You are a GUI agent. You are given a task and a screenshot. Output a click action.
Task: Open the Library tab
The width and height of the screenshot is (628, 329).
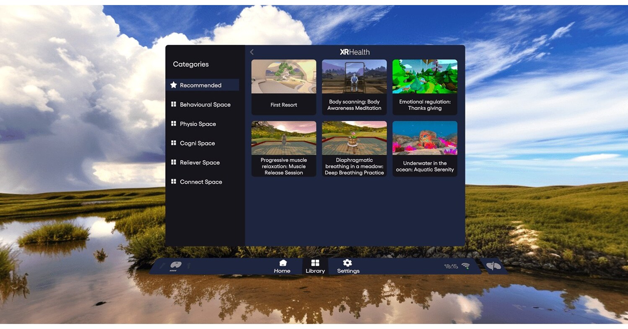click(x=315, y=267)
